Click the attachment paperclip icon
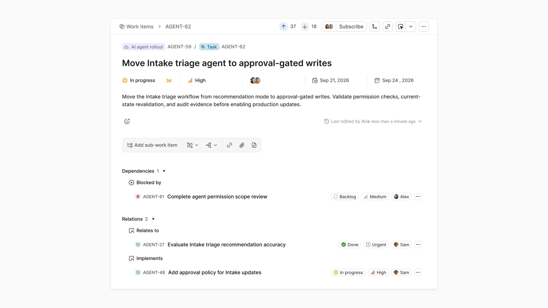Image resolution: width=548 pixels, height=308 pixels. 242,145
